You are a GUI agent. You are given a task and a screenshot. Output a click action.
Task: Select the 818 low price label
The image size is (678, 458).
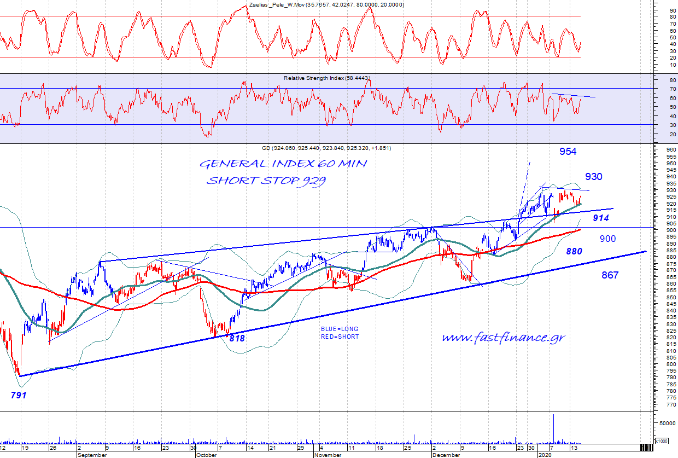tap(237, 338)
